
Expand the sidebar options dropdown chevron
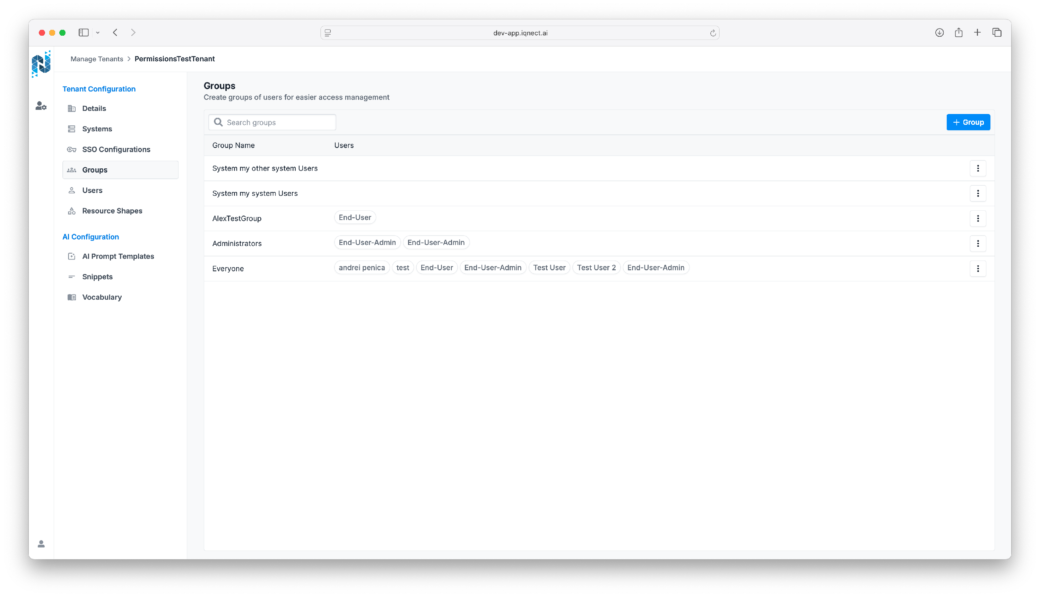tap(98, 33)
